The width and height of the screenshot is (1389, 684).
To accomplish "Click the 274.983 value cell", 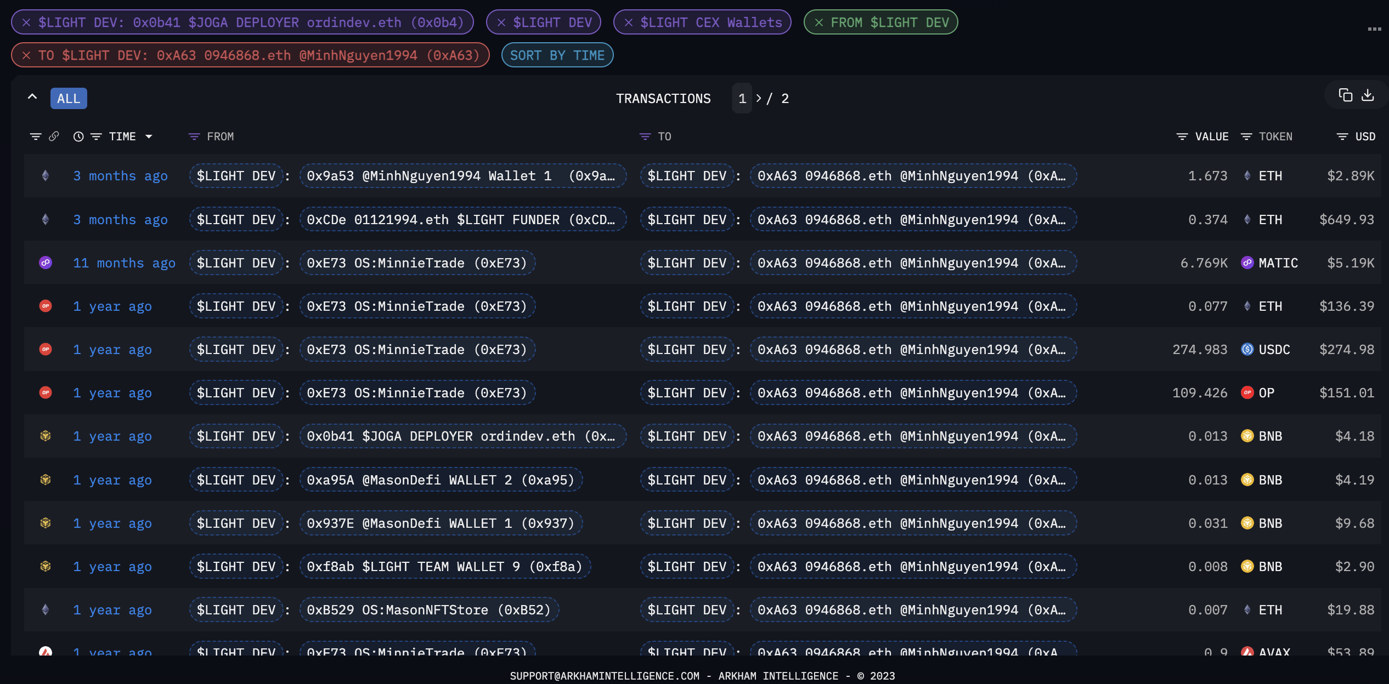I will [x=1200, y=350].
